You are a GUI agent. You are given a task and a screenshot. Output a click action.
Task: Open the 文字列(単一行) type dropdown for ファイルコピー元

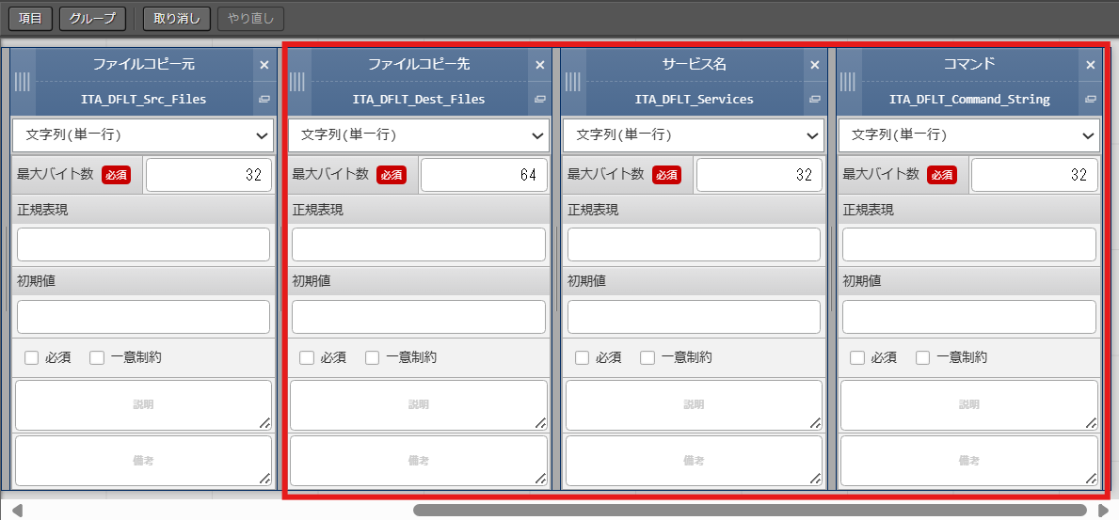(143, 134)
